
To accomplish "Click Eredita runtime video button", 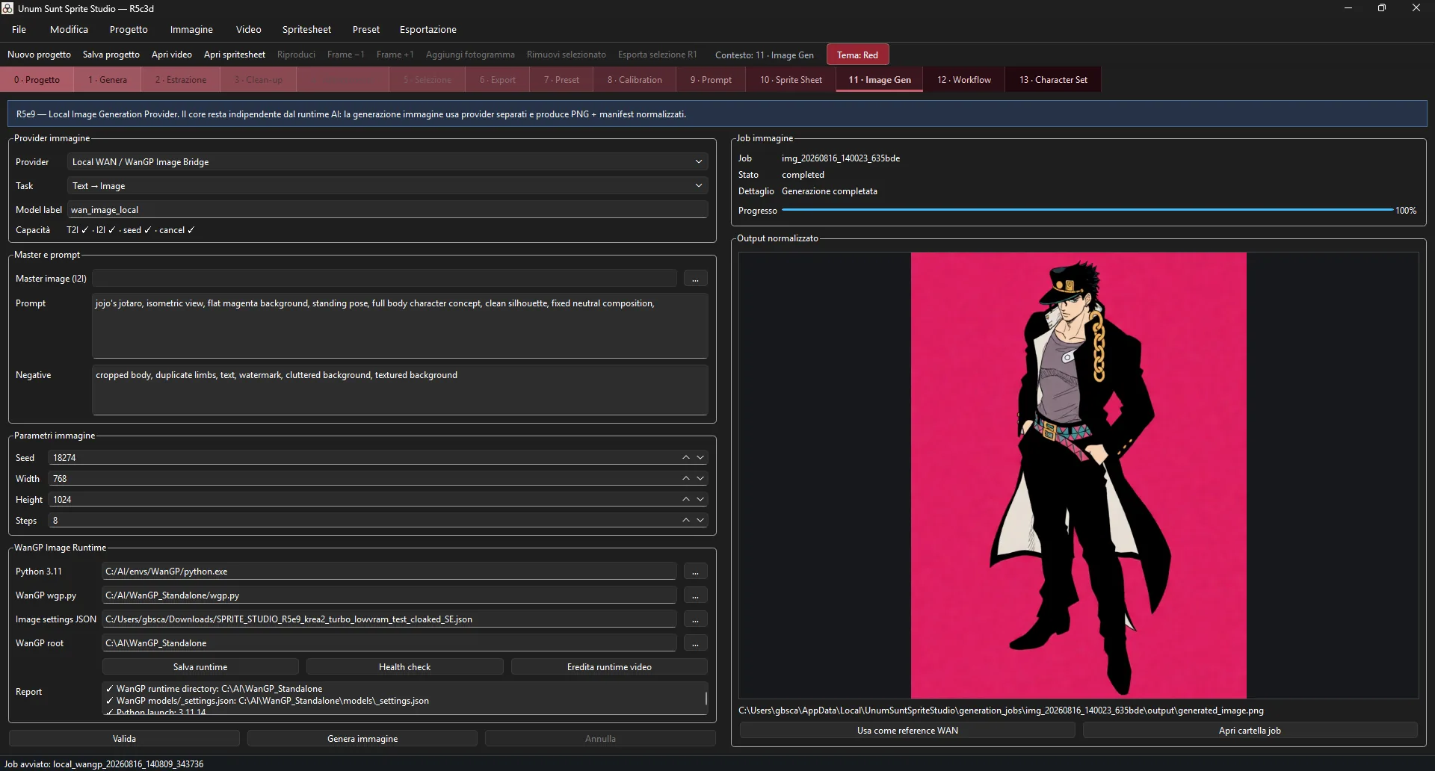I will [609, 667].
